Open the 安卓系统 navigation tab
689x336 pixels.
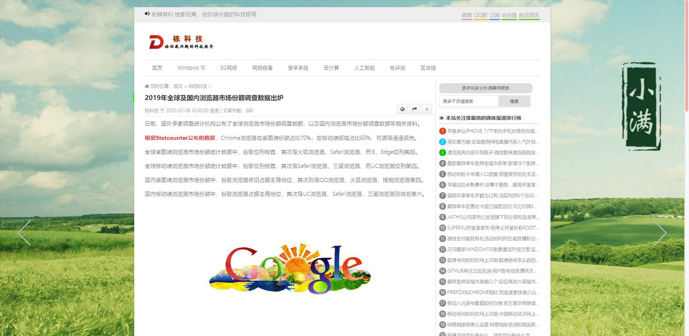coord(298,68)
